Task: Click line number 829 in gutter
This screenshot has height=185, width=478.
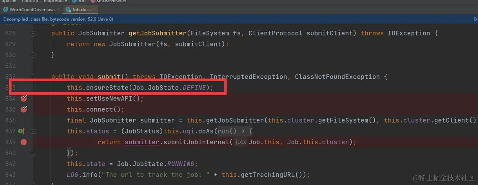Action: 10,44
